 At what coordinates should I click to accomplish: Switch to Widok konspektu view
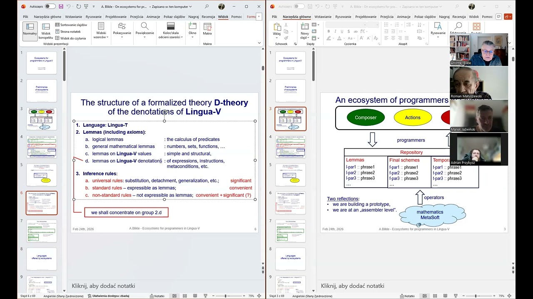coord(46,31)
